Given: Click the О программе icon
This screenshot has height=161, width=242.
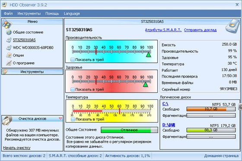Looking at the screenshot, I should (x=9, y=63).
